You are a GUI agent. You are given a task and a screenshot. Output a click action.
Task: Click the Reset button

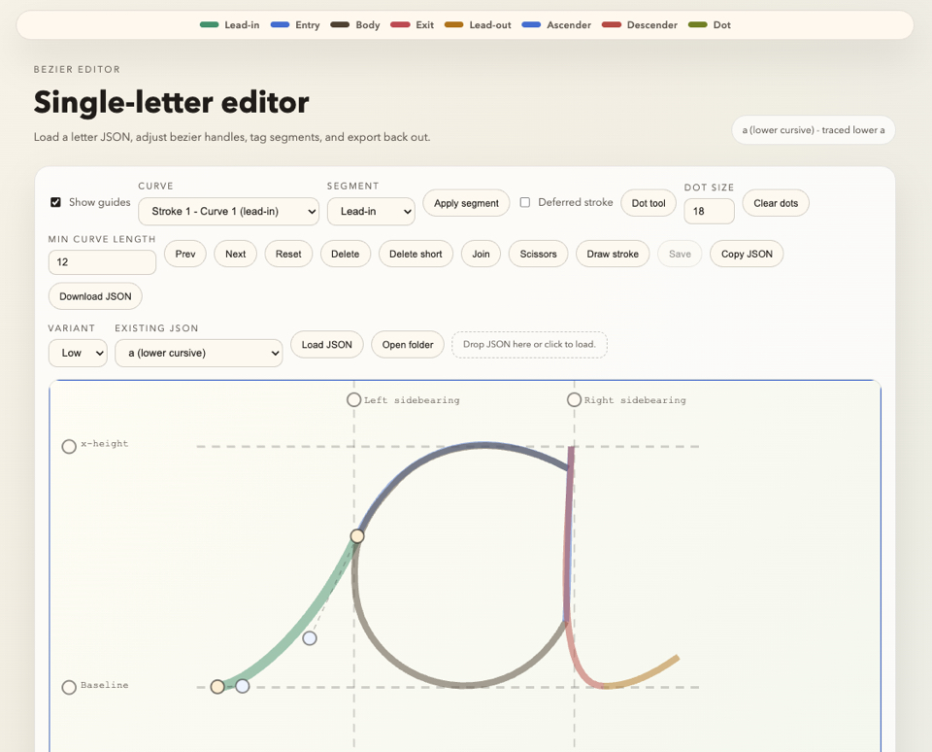288,254
